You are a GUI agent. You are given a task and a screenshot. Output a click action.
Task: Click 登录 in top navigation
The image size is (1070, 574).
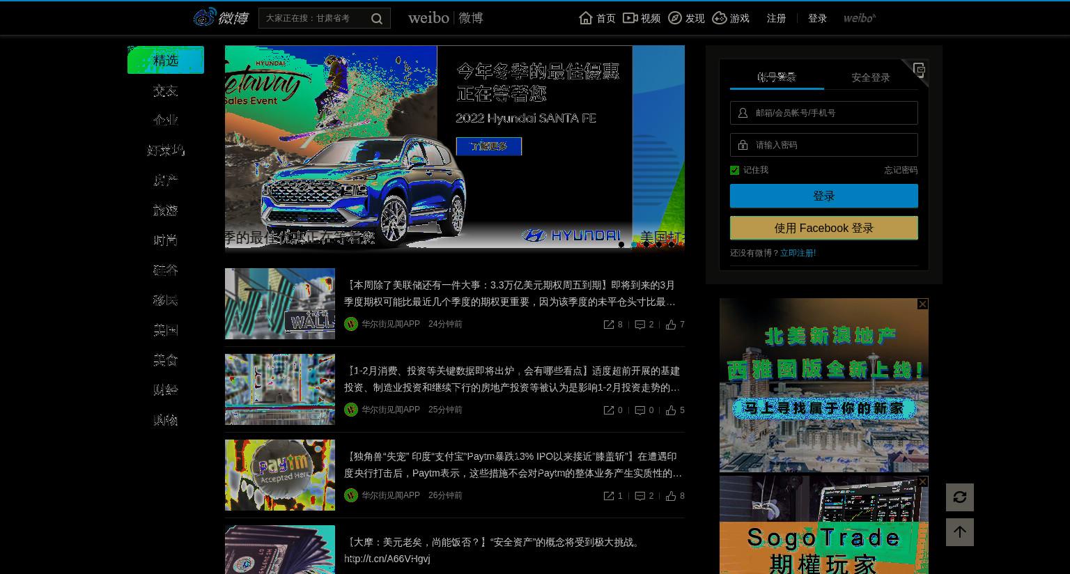[x=817, y=18]
